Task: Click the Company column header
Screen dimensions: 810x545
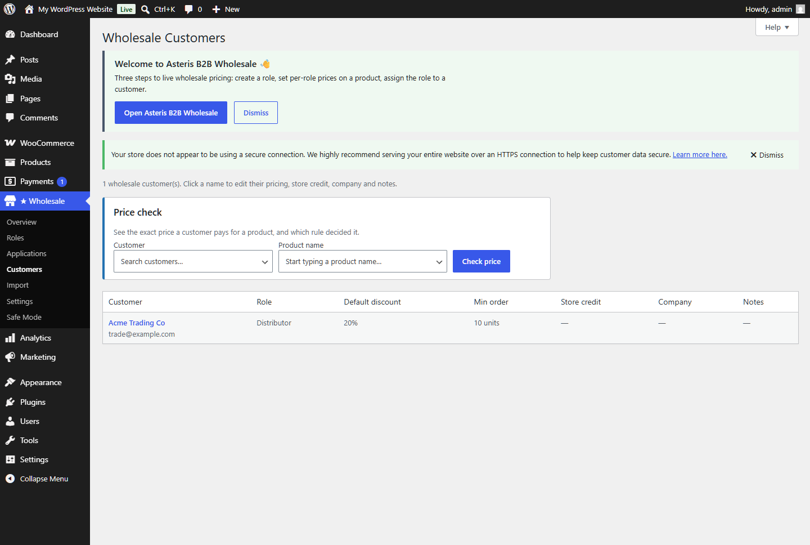Action: [x=675, y=302]
